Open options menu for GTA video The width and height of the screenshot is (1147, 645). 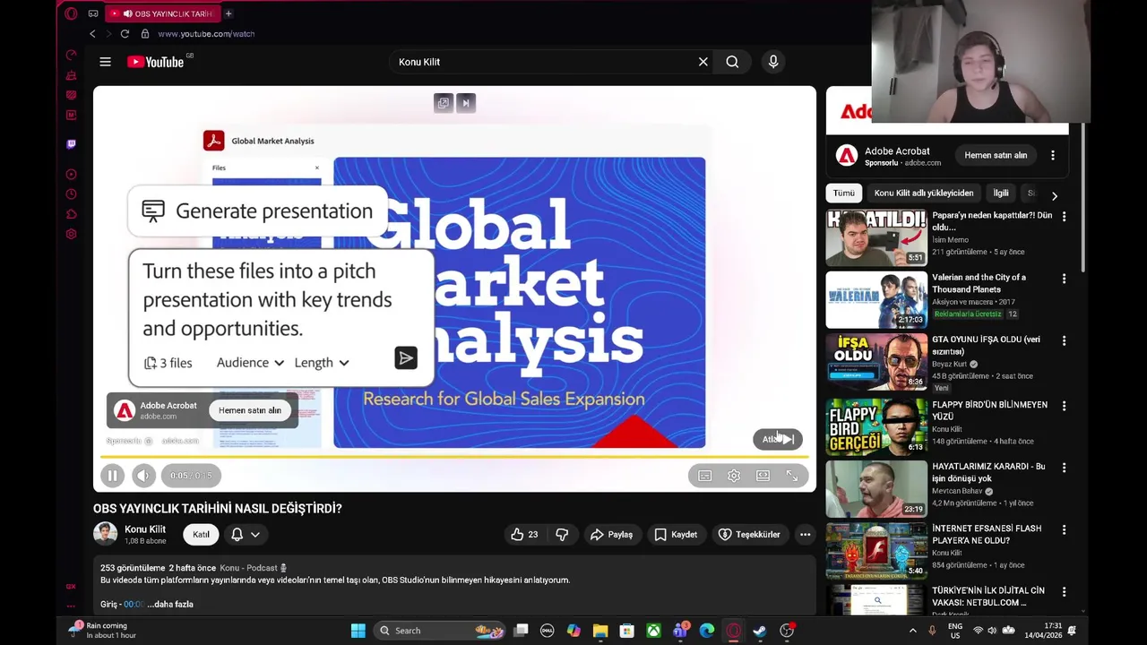(1065, 341)
